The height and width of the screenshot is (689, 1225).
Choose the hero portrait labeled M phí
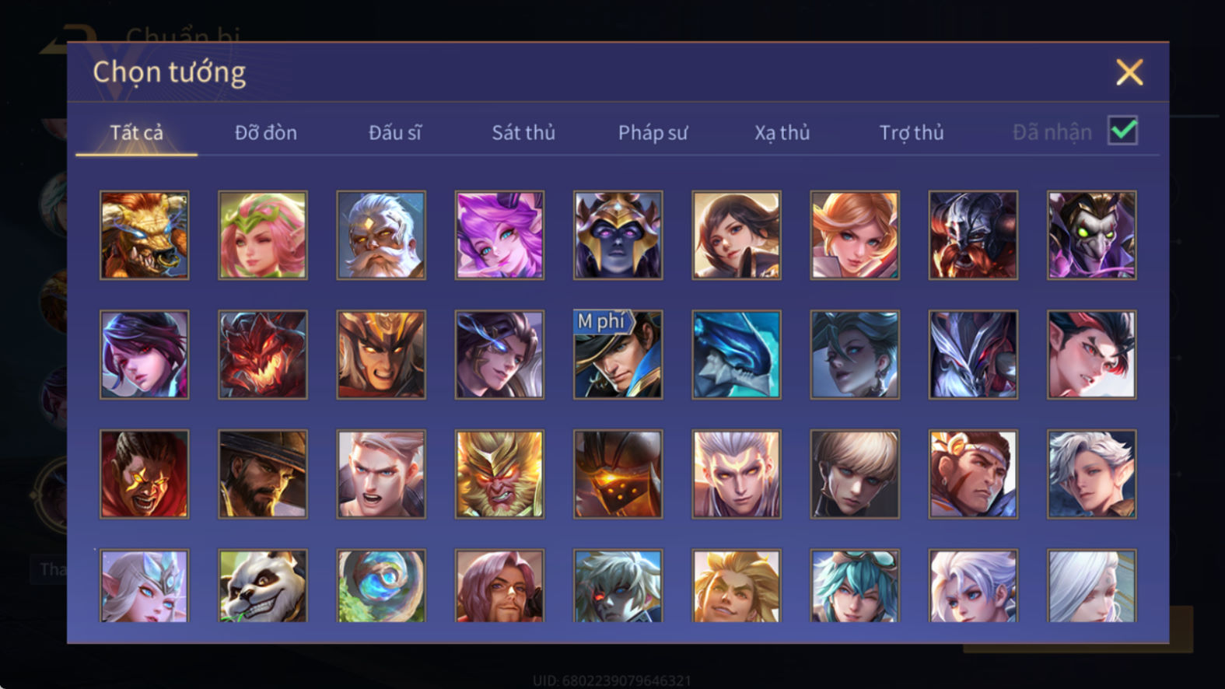618,355
